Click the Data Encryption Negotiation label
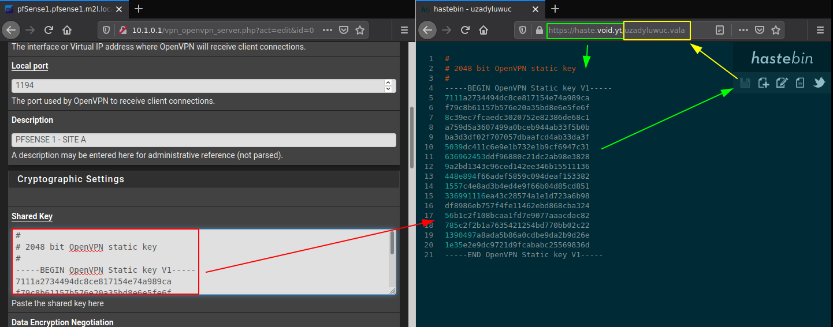 pos(62,322)
